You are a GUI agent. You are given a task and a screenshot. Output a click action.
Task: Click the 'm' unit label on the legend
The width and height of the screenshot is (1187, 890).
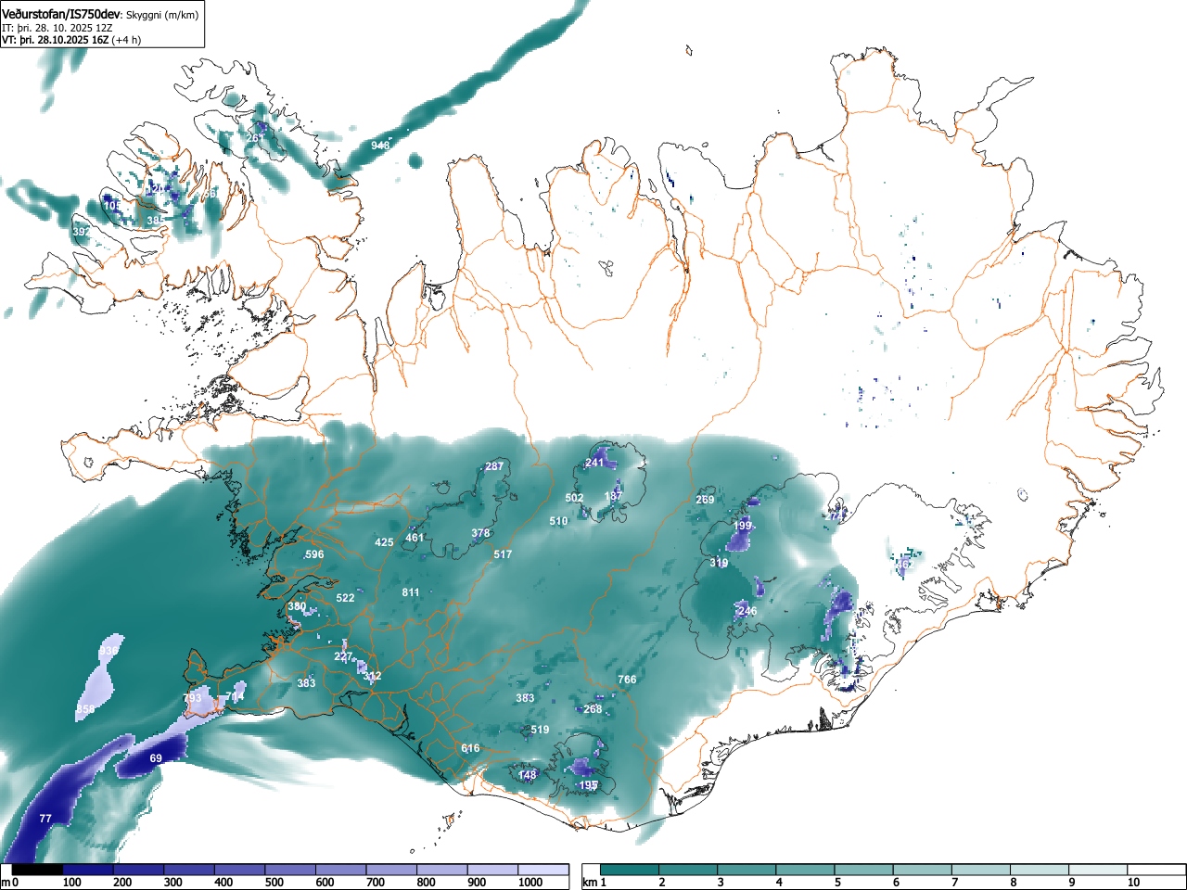pos(6,884)
